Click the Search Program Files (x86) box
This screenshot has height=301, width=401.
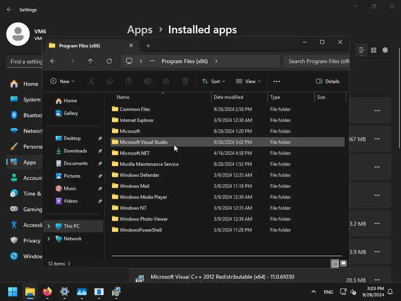pos(316,61)
